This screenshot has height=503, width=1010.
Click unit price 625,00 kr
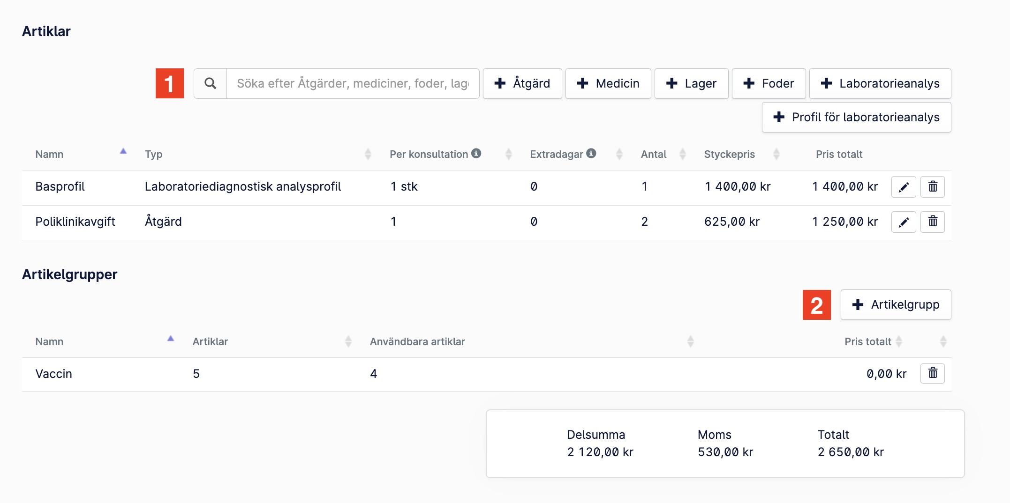point(731,222)
